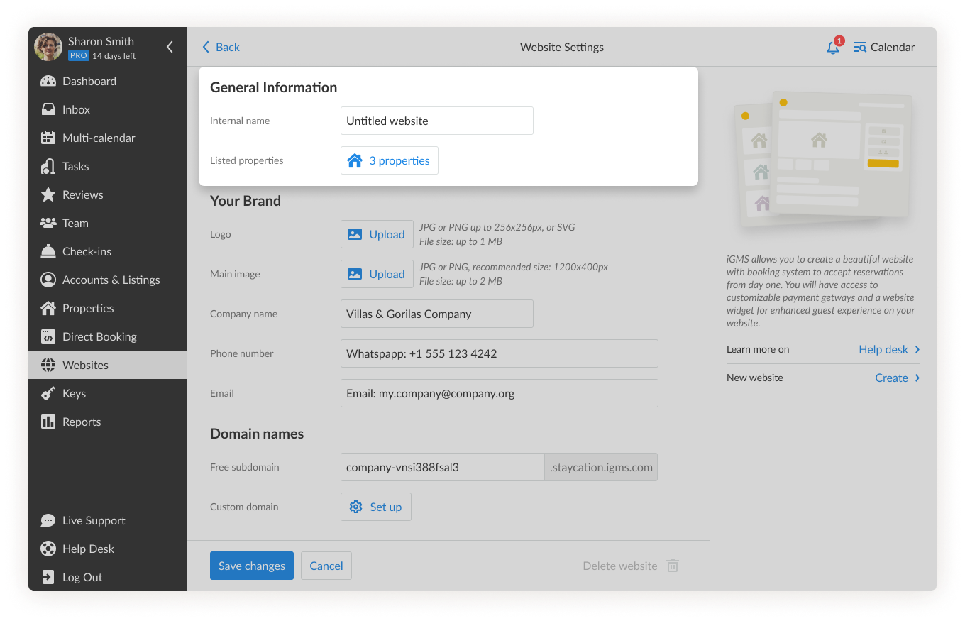Click Sharon Smith's profile avatar
This screenshot has height=621, width=965.
pos(48,48)
